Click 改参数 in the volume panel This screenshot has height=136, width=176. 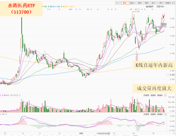(146, 95)
